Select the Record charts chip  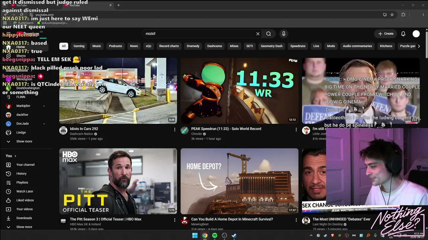coord(169,46)
